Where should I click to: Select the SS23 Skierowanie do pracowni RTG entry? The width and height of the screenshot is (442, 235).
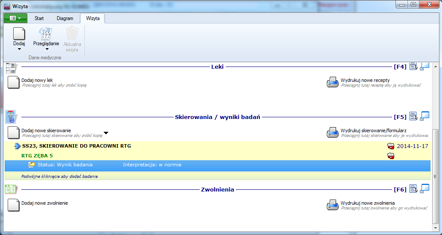[x=77, y=146]
